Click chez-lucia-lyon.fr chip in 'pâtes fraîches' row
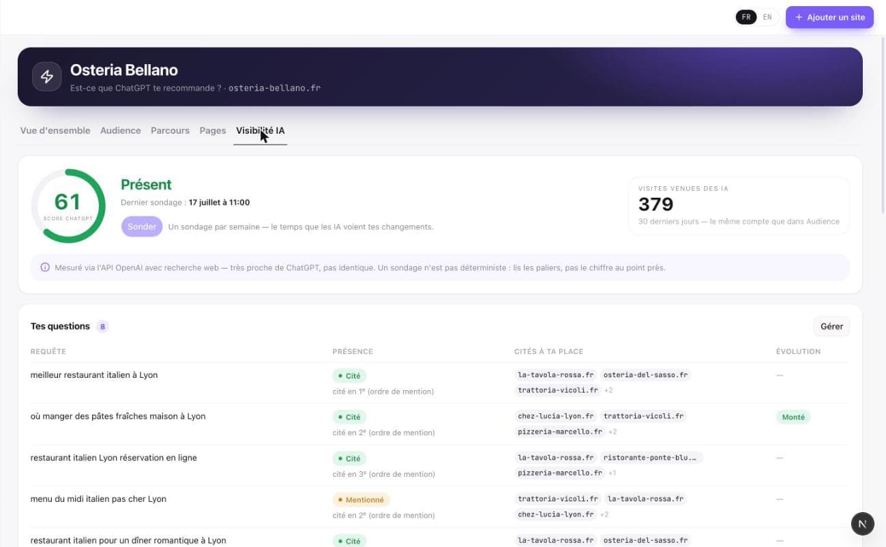This screenshot has width=886, height=547. click(556, 416)
